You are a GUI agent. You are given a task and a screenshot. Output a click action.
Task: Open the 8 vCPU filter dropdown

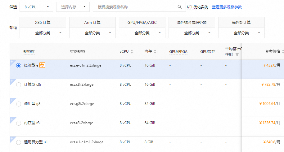pyautogui.click(x=36, y=7)
